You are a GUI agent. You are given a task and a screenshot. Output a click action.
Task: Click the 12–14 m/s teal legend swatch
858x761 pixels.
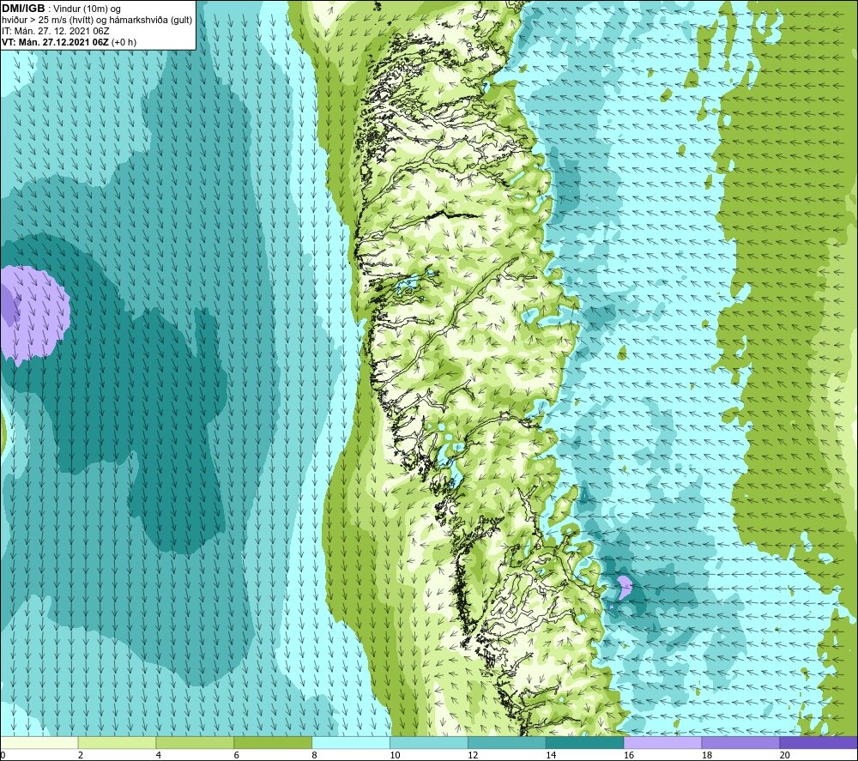pos(507,742)
